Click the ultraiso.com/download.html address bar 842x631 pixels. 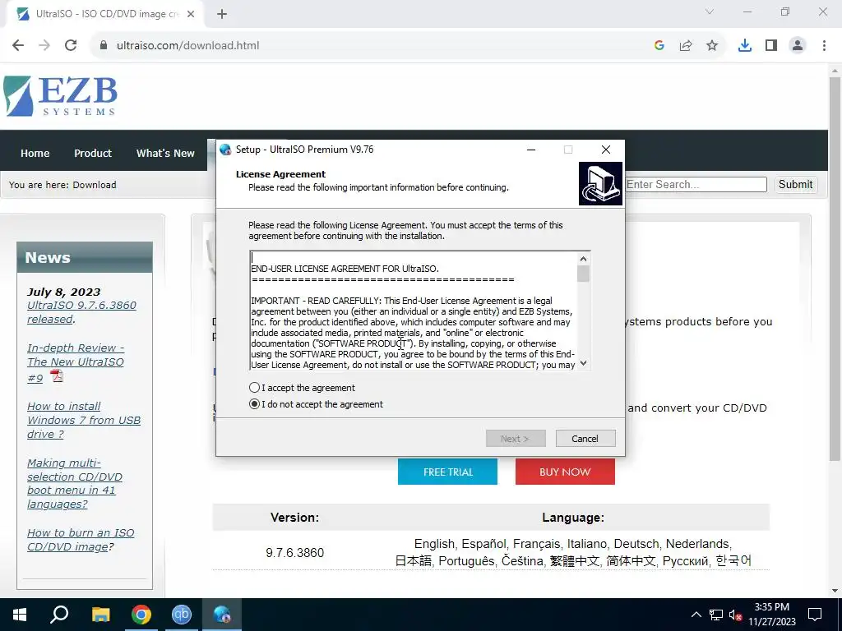pos(188,45)
